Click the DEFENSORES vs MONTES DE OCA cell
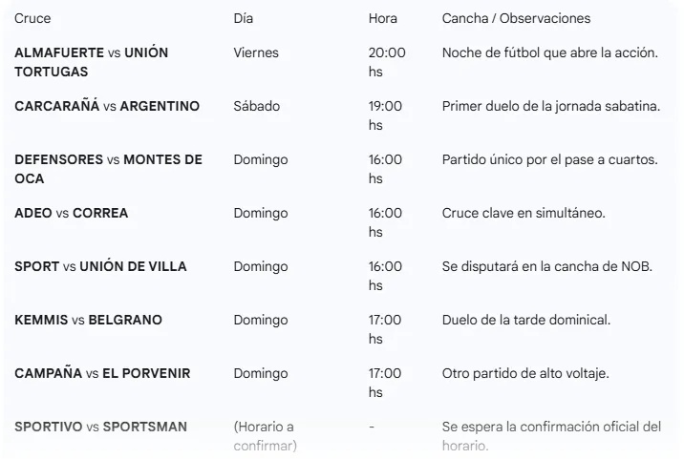684x459 pixels. [x=108, y=169]
